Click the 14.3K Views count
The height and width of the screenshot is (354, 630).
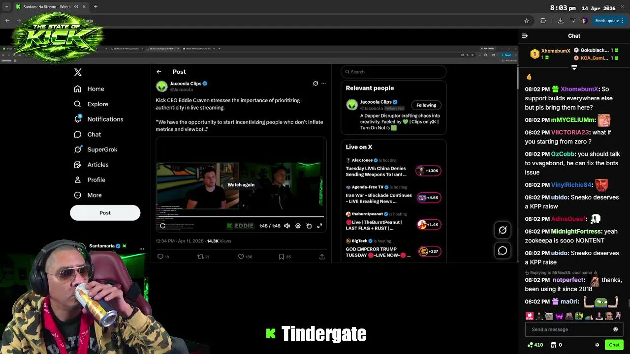[219, 241]
